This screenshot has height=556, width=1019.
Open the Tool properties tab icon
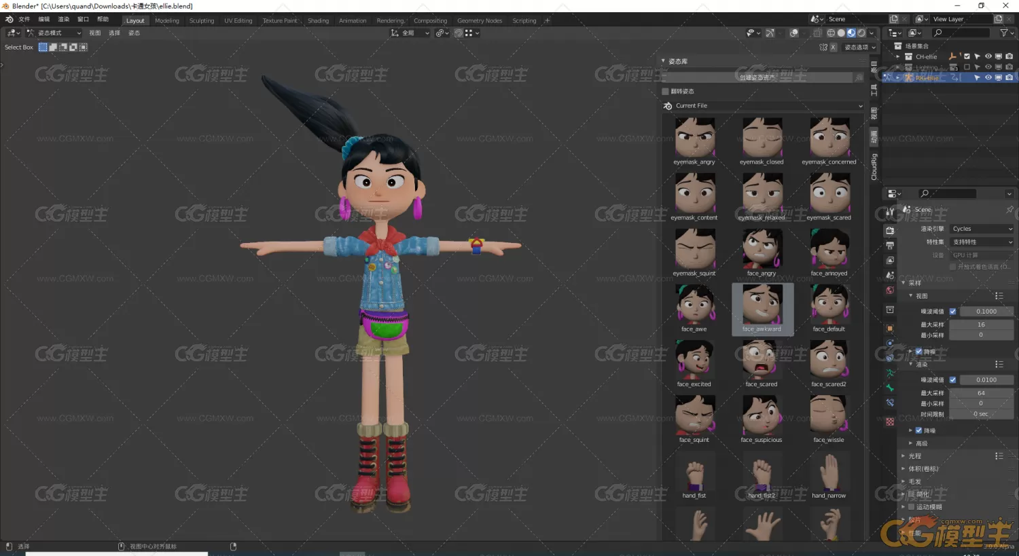(x=890, y=212)
